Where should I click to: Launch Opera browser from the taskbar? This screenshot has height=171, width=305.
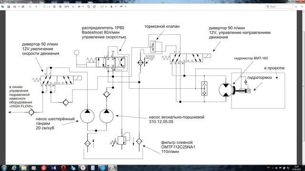click(x=63, y=168)
